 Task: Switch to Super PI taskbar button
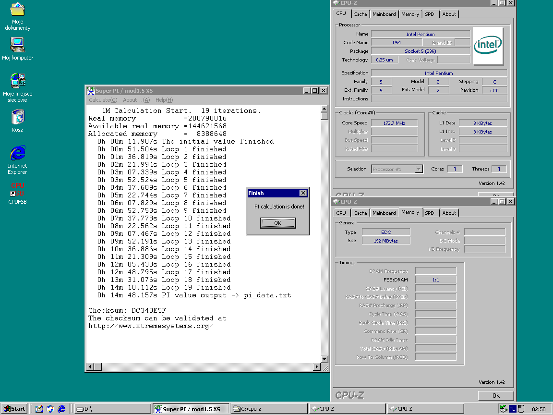click(x=191, y=409)
